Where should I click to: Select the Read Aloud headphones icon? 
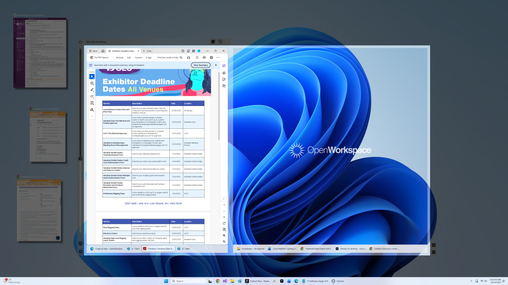188,57
